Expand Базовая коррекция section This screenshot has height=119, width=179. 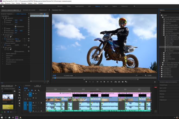click(x=3, y=54)
